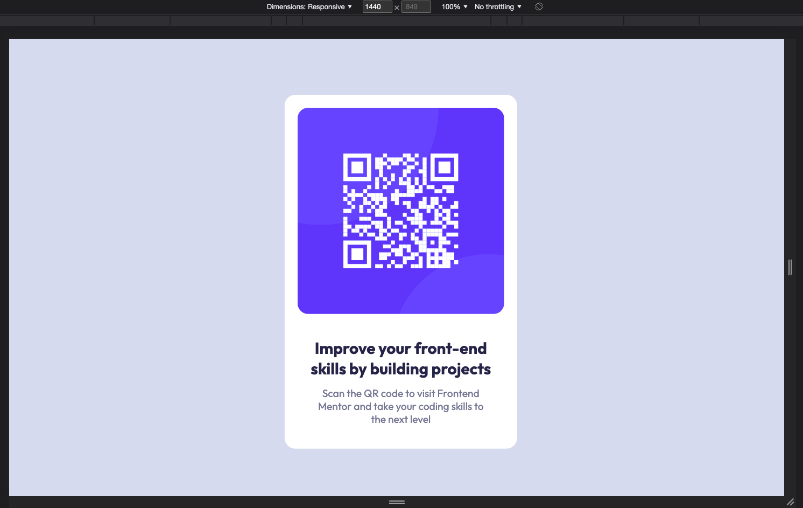The width and height of the screenshot is (803, 508).
Task: Click the device width breakpoint bar
Action: tap(401, 20)
